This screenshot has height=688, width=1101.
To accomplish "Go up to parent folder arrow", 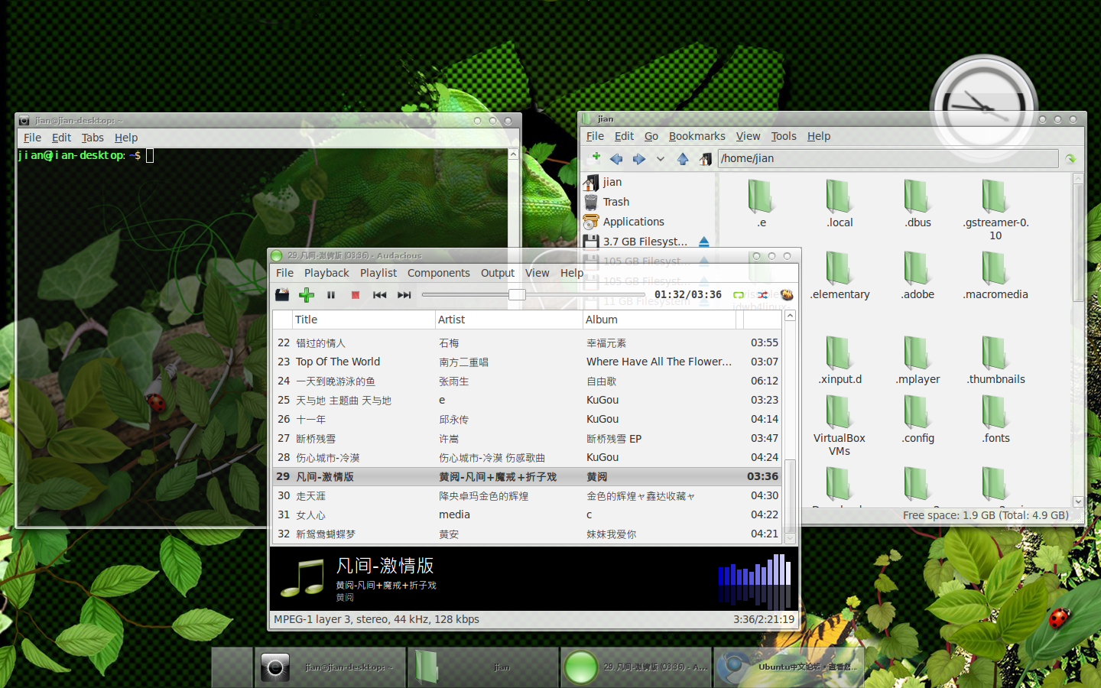I will [x=683, y=158].
